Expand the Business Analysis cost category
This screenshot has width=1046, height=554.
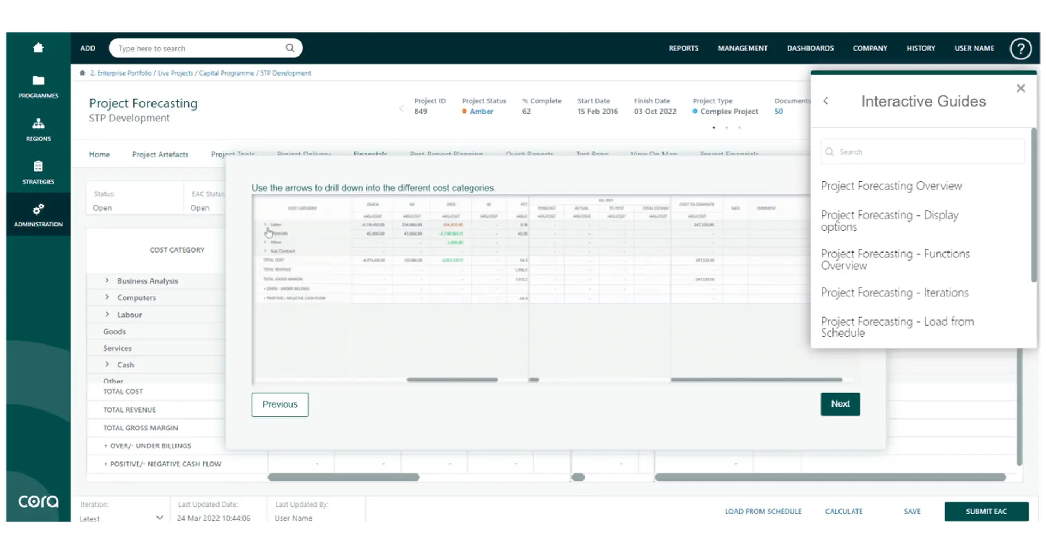[x=107, y=280]
